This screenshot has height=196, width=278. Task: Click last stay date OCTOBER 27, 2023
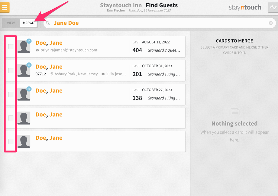[x=157, y=90]
